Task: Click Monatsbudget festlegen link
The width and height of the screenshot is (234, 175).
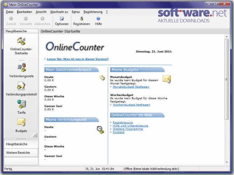Action: [x=131, y=86]
